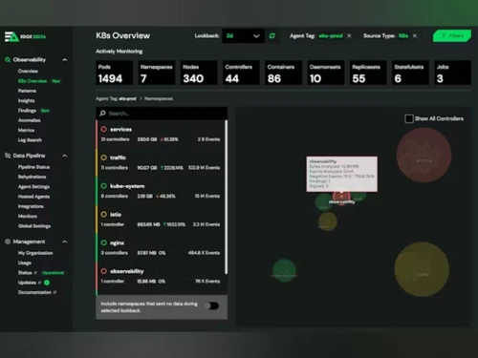478x358 pixels.
Task: Refresh data with the green reload icon
Action: (272, 36)
